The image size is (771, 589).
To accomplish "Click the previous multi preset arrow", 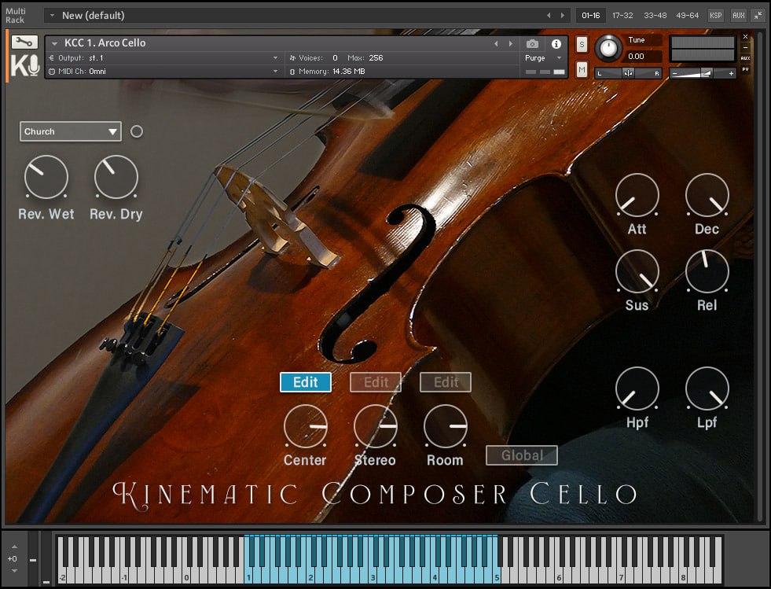I will point(549,15).
